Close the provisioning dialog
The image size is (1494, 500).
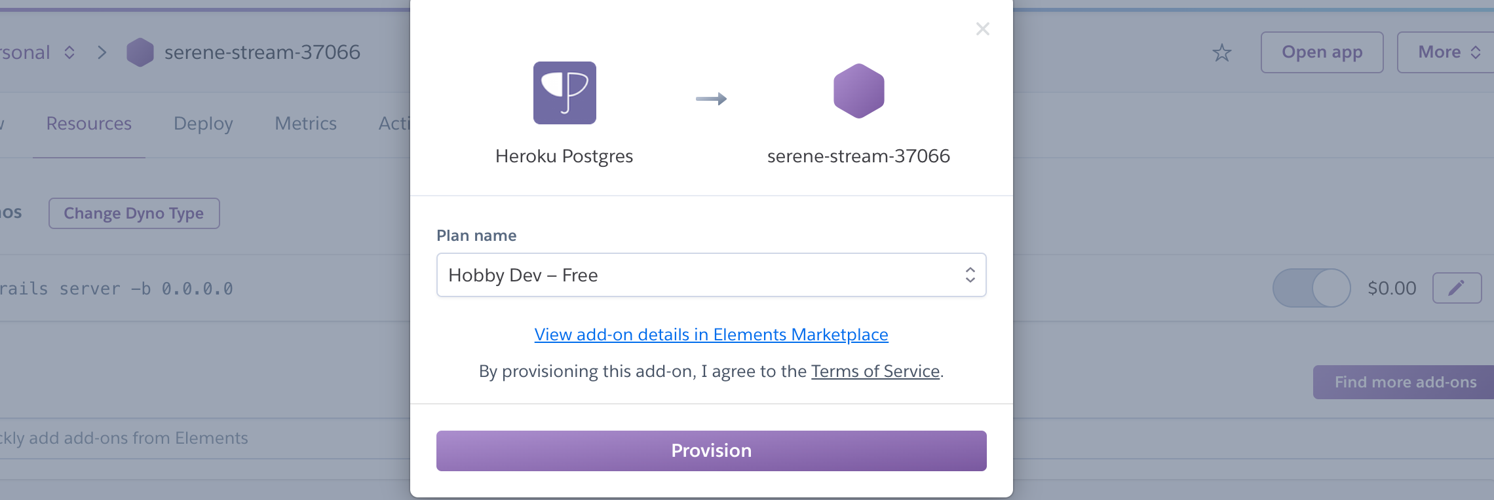click(x=982, y=29)
